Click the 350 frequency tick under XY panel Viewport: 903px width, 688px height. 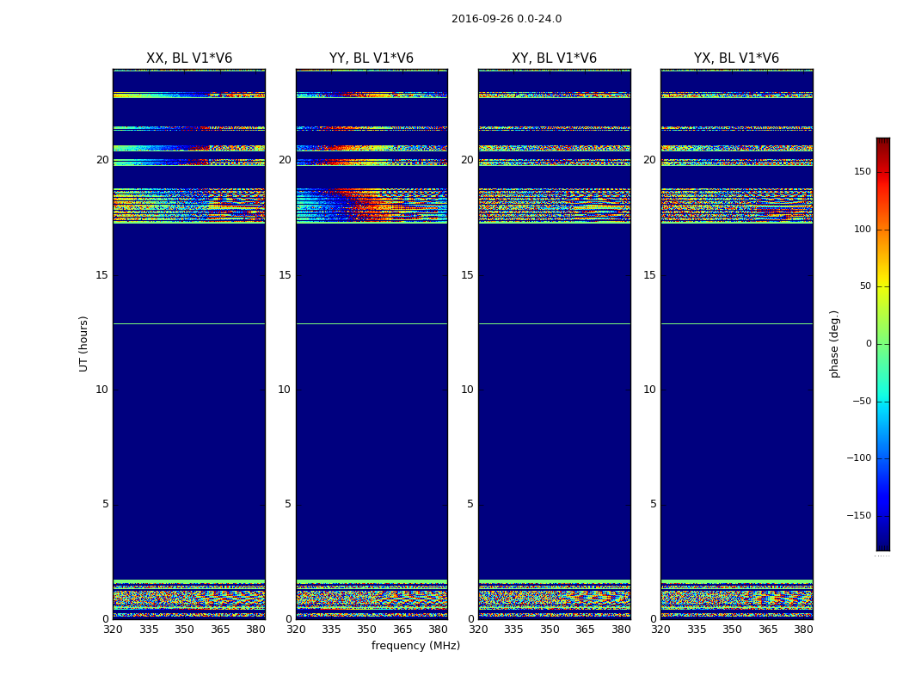click(x=550, y=630)
